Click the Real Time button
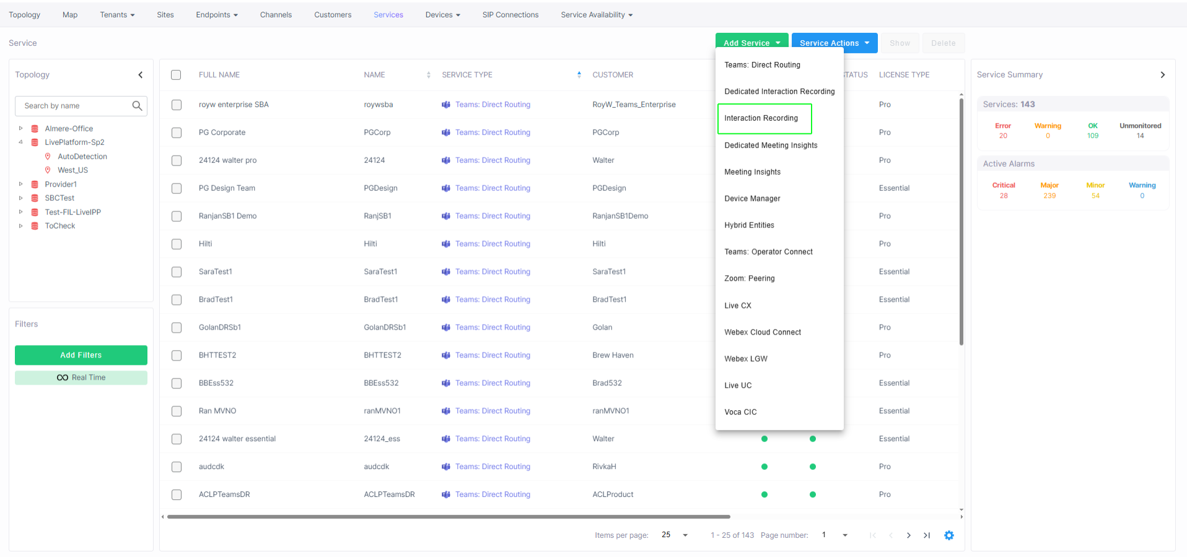Screen dimensions: 1187x557 [81, 378]
